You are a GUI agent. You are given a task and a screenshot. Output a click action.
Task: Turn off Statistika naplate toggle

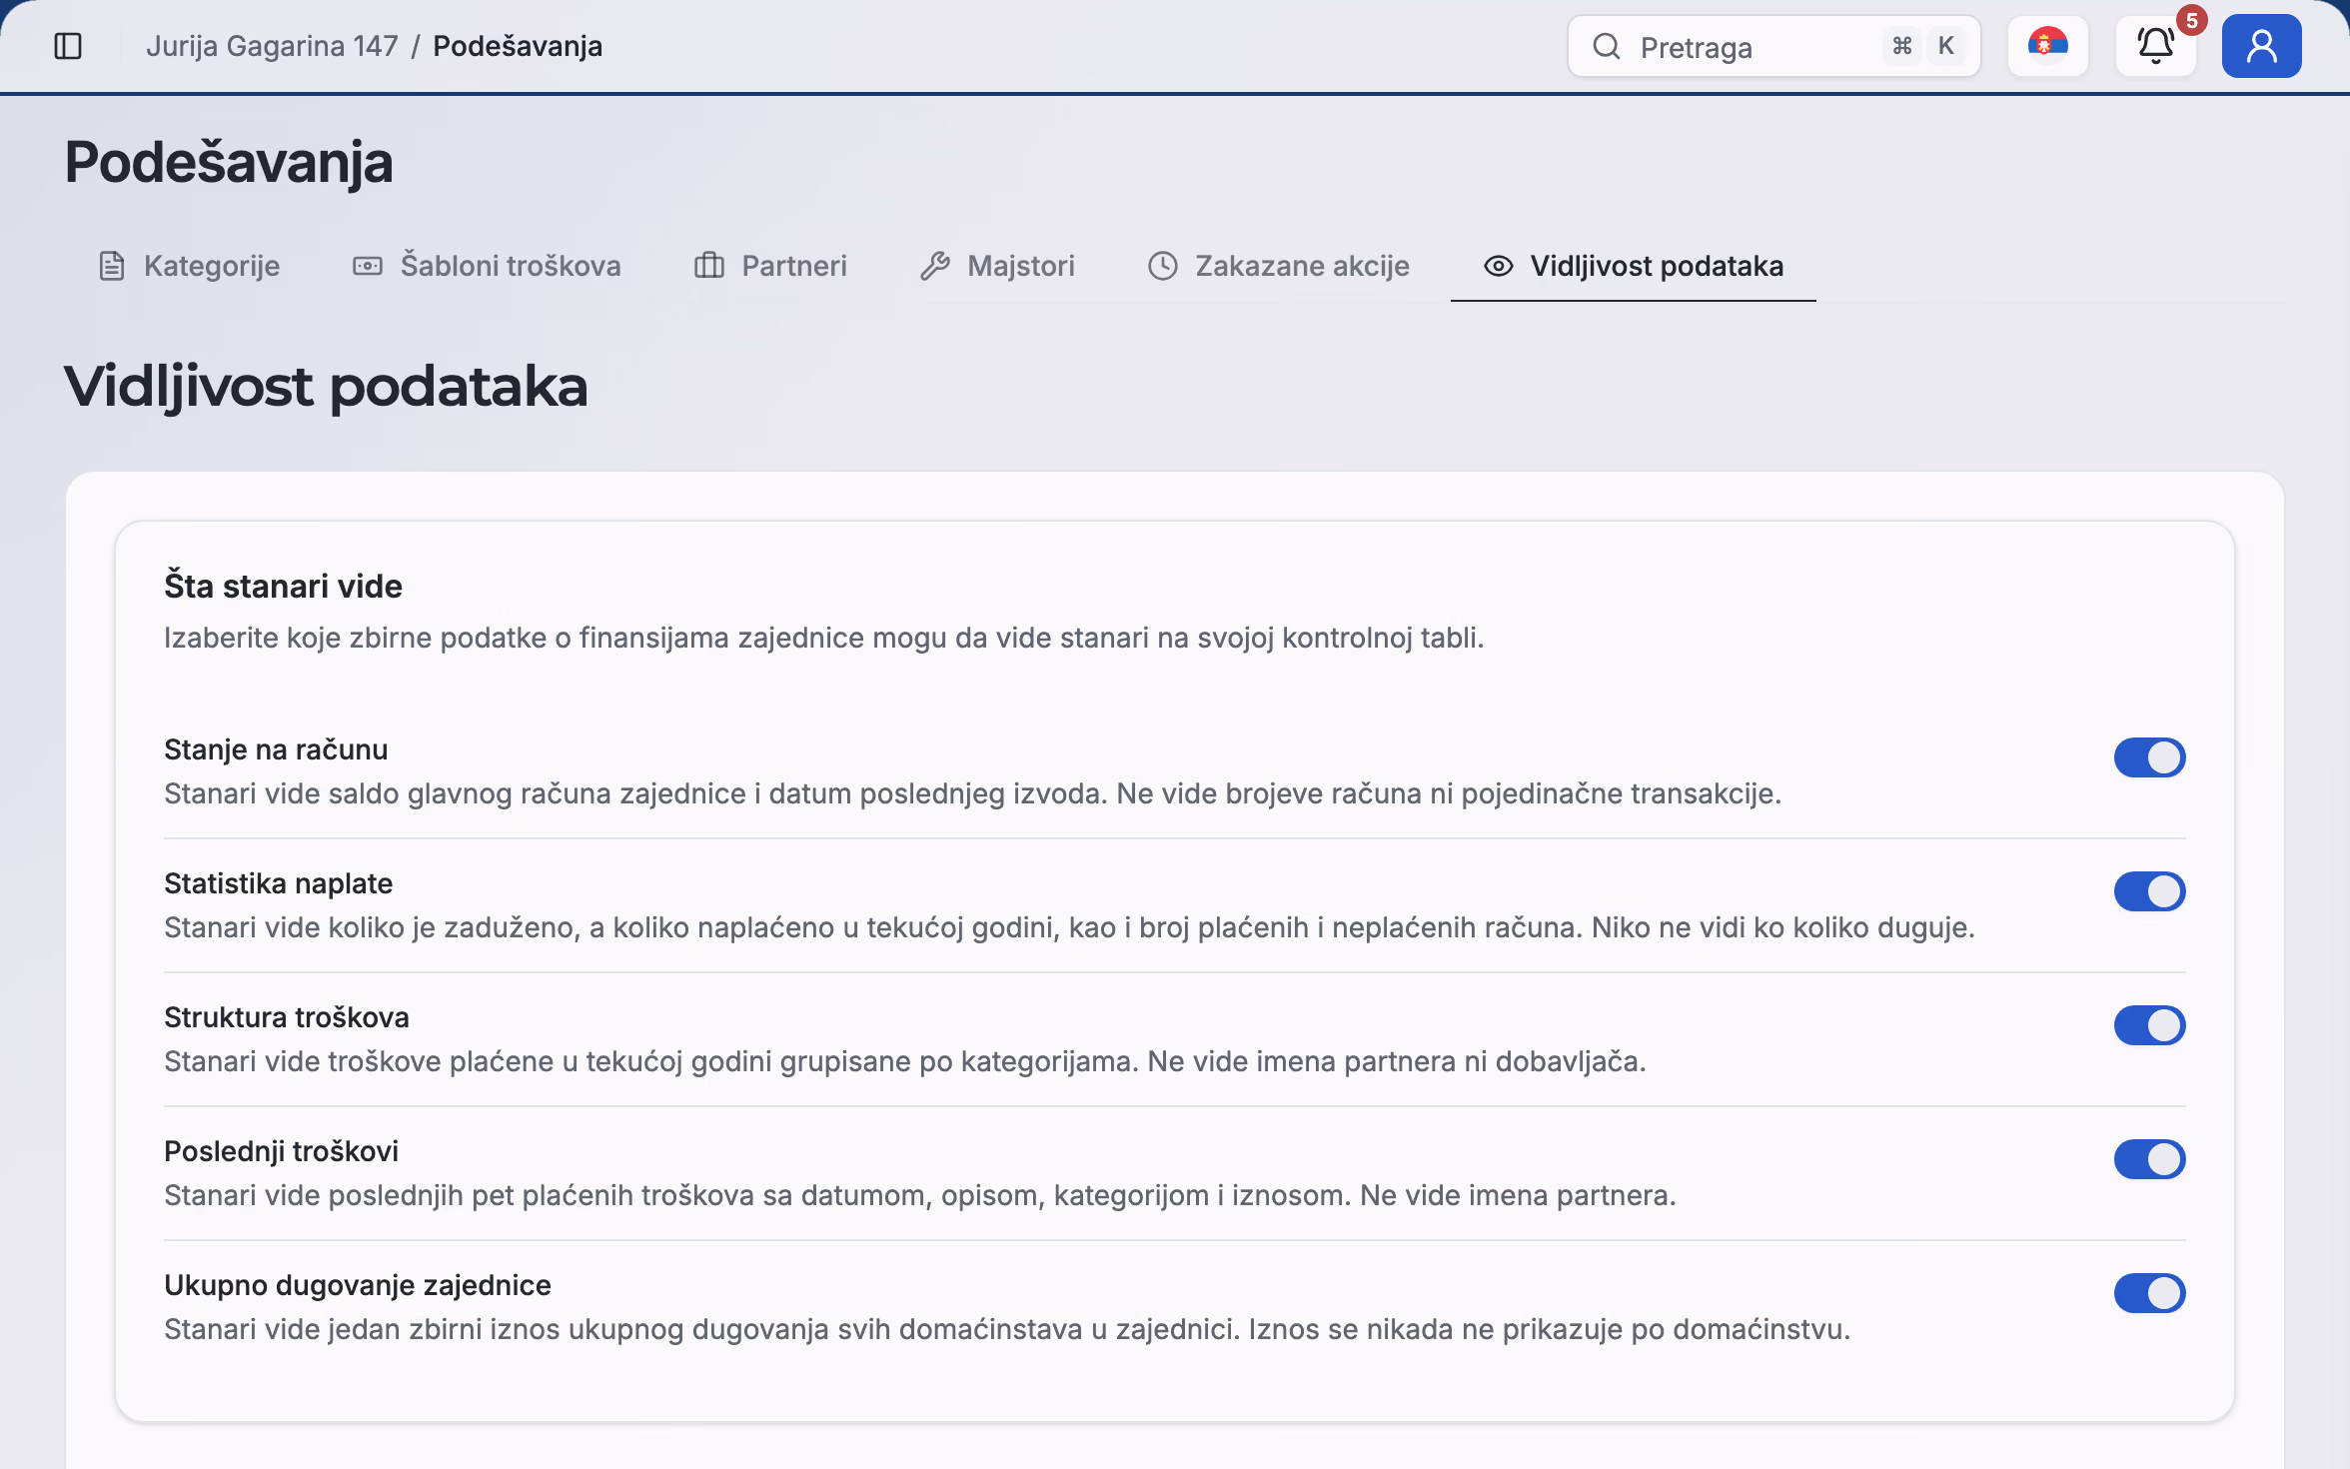[2150, 891]
